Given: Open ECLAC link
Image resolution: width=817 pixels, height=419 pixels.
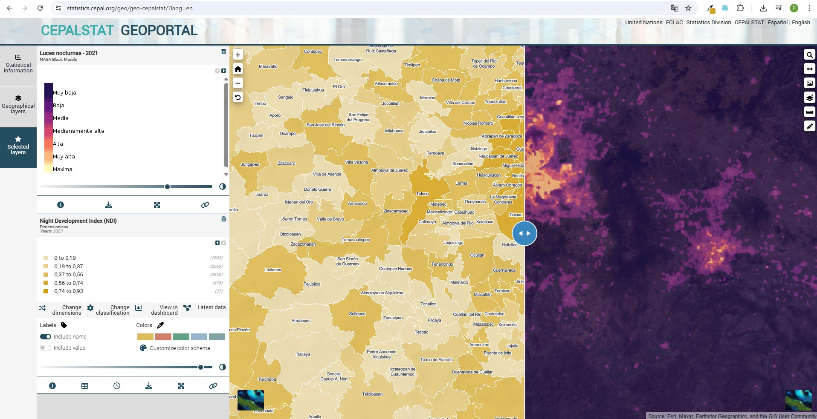Looking at the screenshot, I should tap(674, 23).
